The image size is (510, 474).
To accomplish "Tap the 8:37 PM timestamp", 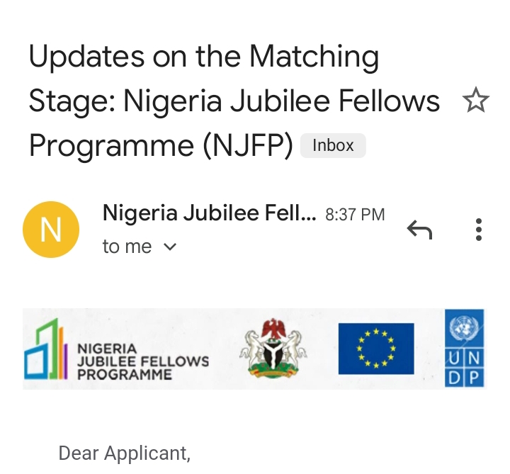I will coord(355,214).
